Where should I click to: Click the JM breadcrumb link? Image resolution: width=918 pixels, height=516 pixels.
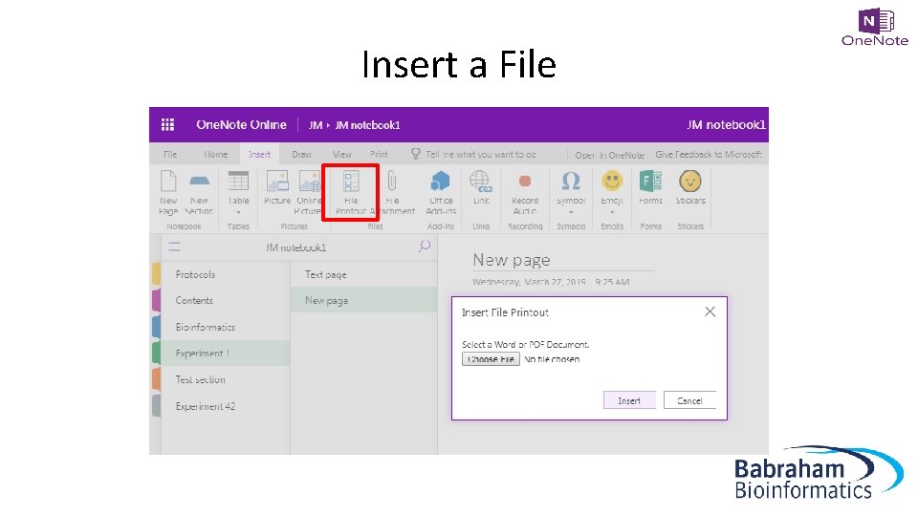(x=316, y=125)
